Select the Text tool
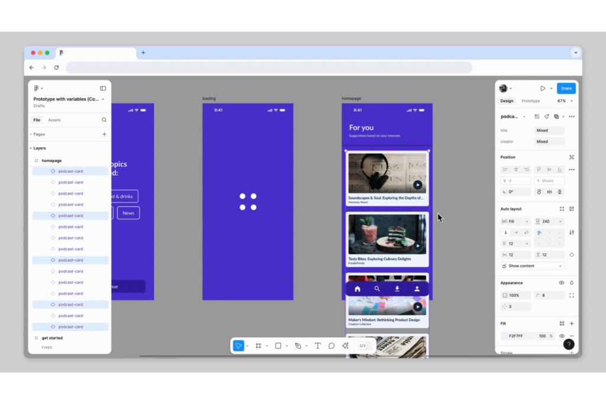 317,345
